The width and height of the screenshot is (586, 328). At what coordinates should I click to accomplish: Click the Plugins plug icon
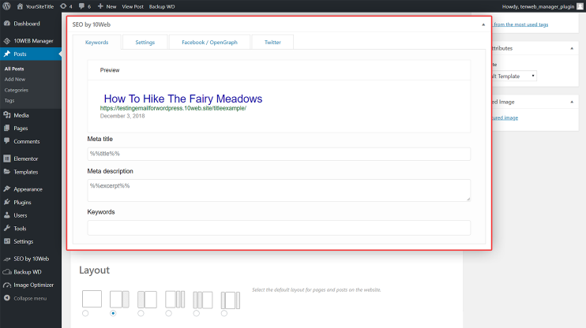coord(7,202)
